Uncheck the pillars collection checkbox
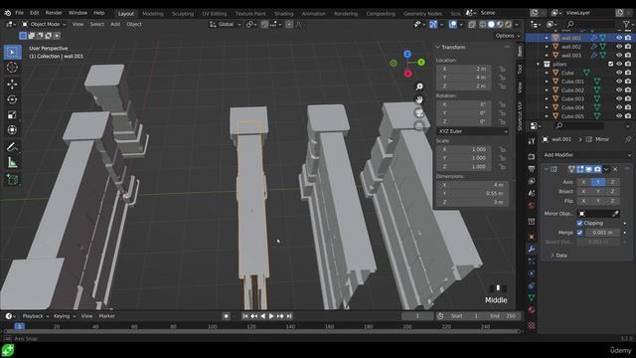The height and width of the screenshot is (358, 636). point(610,64)
